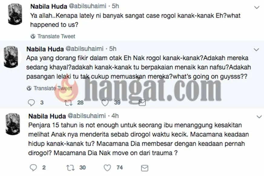Retweet the tweet with 28 retweets
Screen dimensions: 264x176
[x=69, y=103]
